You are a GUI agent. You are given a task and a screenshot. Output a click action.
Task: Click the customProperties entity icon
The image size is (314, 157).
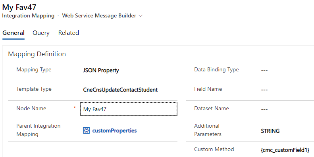coord(86,130)
